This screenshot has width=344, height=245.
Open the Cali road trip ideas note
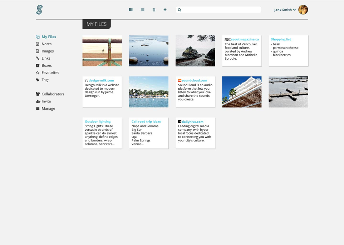(149, 133)
